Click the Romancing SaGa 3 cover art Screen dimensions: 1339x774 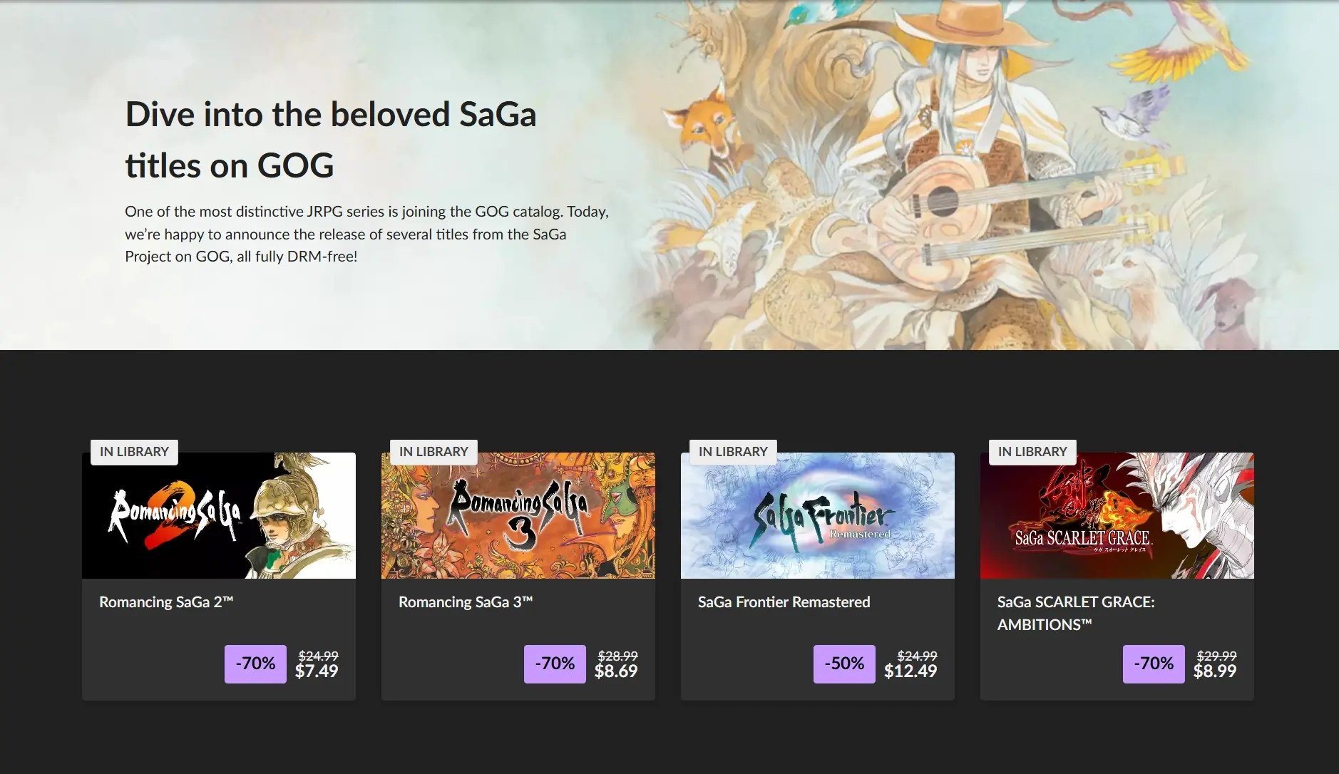(x=518, y=516)
